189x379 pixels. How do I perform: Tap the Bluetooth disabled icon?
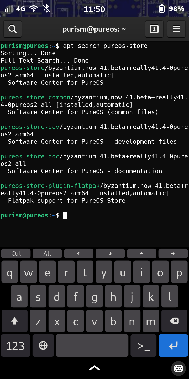(46, 9)
